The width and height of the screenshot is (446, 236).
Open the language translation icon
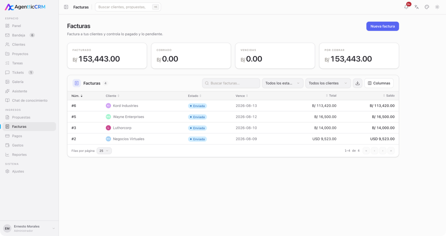pyautogui.click(x=417, y=7)
